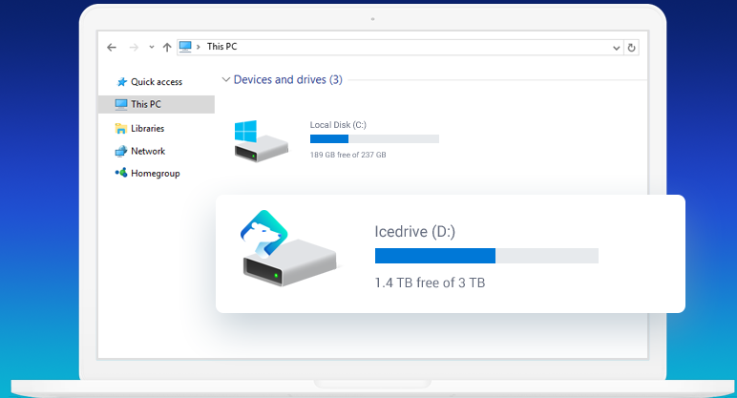Click the Homegroup icon in sidebar
737x398 pixels.
coord(121,173)
